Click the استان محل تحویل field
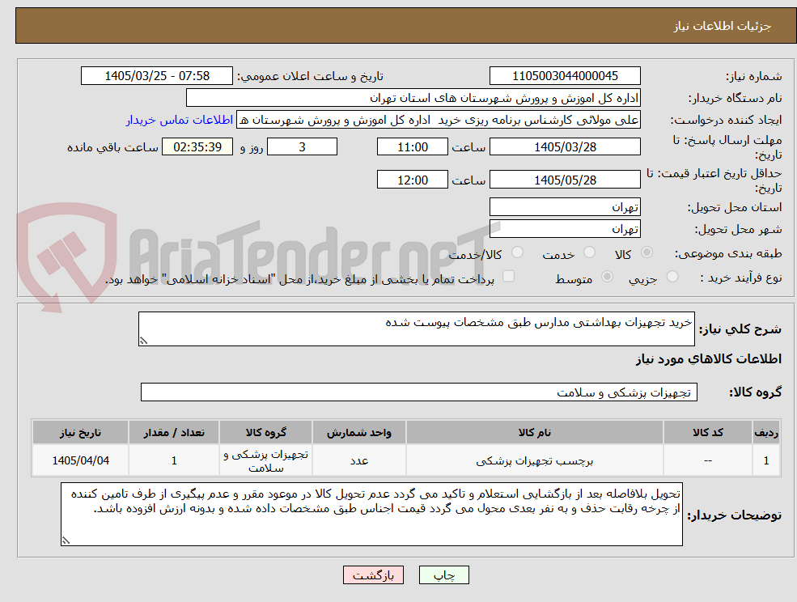 [565, 207]
